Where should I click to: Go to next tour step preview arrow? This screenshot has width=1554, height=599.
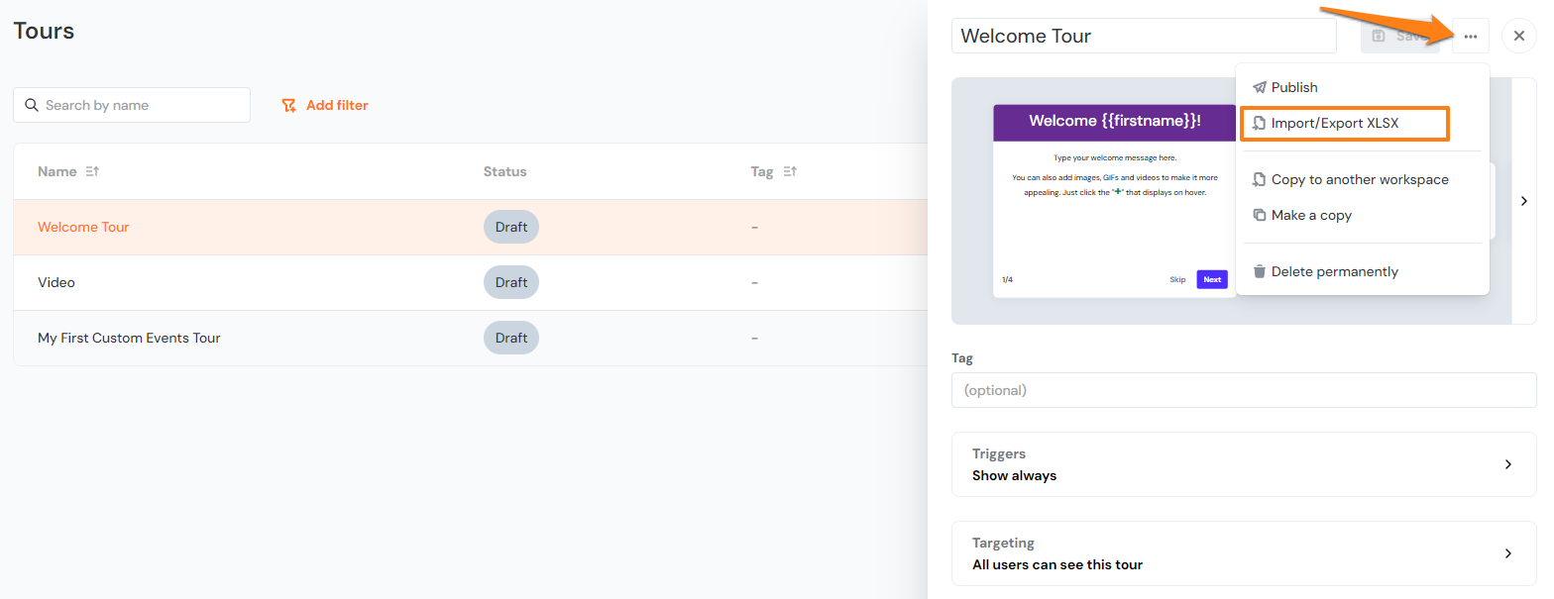click(1523, 201)
